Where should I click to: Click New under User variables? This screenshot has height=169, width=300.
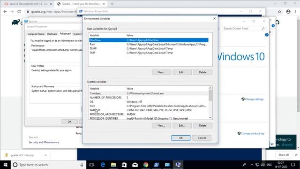161,72
